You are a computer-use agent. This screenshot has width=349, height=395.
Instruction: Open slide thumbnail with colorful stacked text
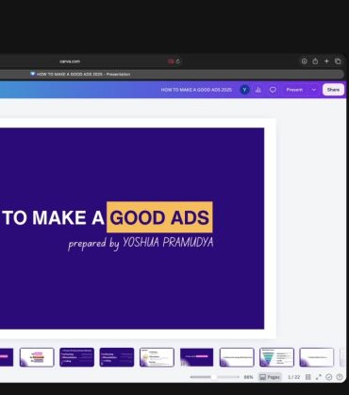(x=37, y=357)
